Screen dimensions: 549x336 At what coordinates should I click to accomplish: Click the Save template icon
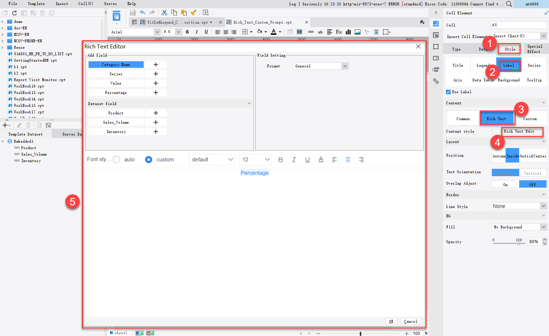pyautogui.click(x=133, y=13)
